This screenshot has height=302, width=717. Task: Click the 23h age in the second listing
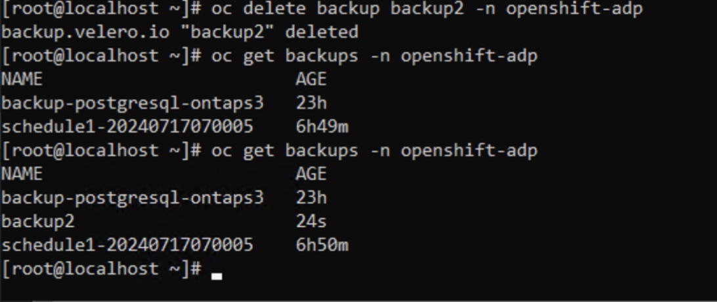point(311,198)
